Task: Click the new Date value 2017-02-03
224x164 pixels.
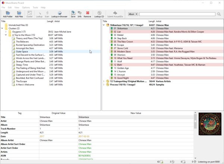Action: pos(84,136)
